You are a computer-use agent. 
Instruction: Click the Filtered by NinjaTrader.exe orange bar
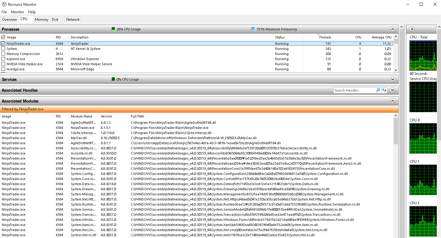199,109
